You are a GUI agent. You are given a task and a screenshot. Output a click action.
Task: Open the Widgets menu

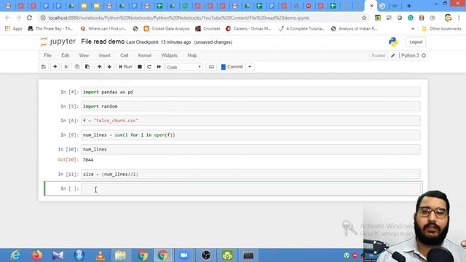click(x=169, y=55)
